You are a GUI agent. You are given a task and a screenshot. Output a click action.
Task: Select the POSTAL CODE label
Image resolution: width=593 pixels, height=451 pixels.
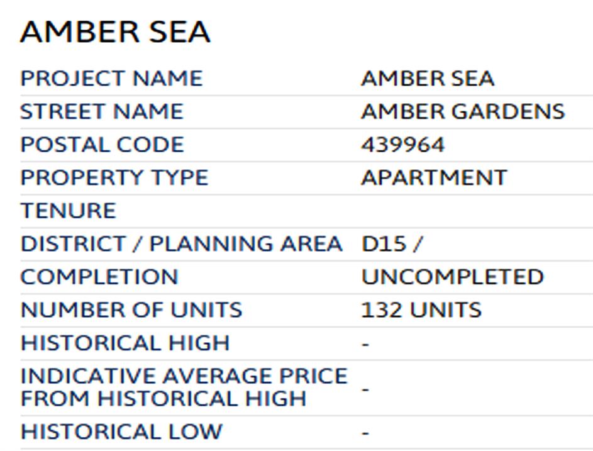point(102,145)
